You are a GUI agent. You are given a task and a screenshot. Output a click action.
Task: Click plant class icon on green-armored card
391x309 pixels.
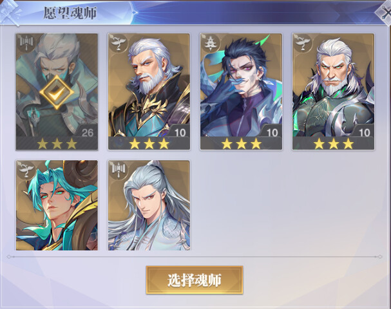pos(302,43)
